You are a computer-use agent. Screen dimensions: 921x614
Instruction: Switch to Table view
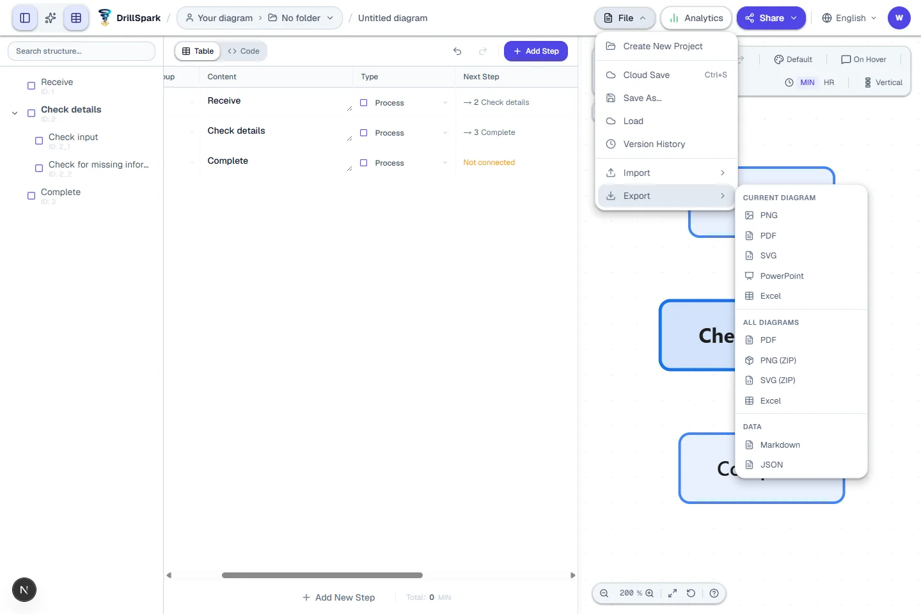(198, 51)
